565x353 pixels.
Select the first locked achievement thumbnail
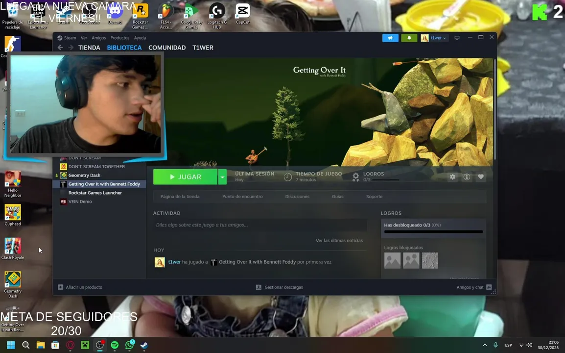click(392, 261)
